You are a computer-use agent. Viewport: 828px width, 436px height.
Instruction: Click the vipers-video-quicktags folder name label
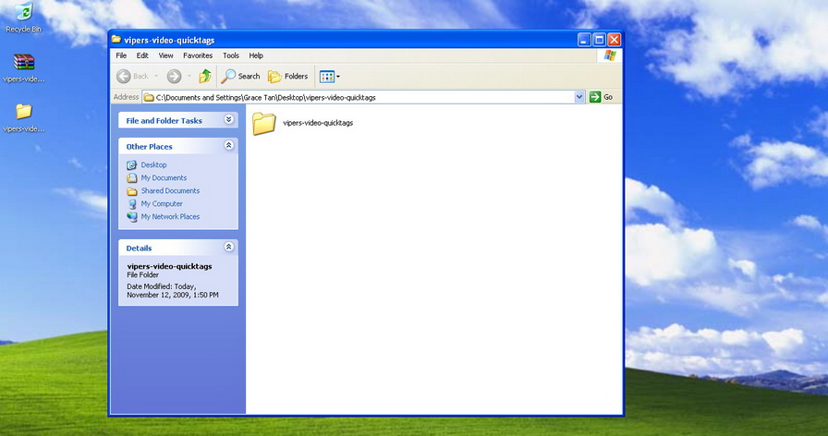(x=318, y=123)
